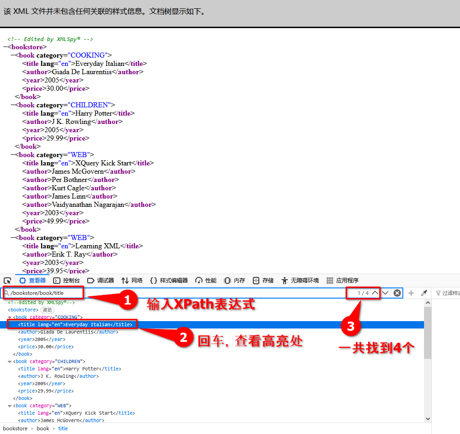
Task: Open the Accessibility (无障碍环境) tab
Action: click(x=300, y=281)
